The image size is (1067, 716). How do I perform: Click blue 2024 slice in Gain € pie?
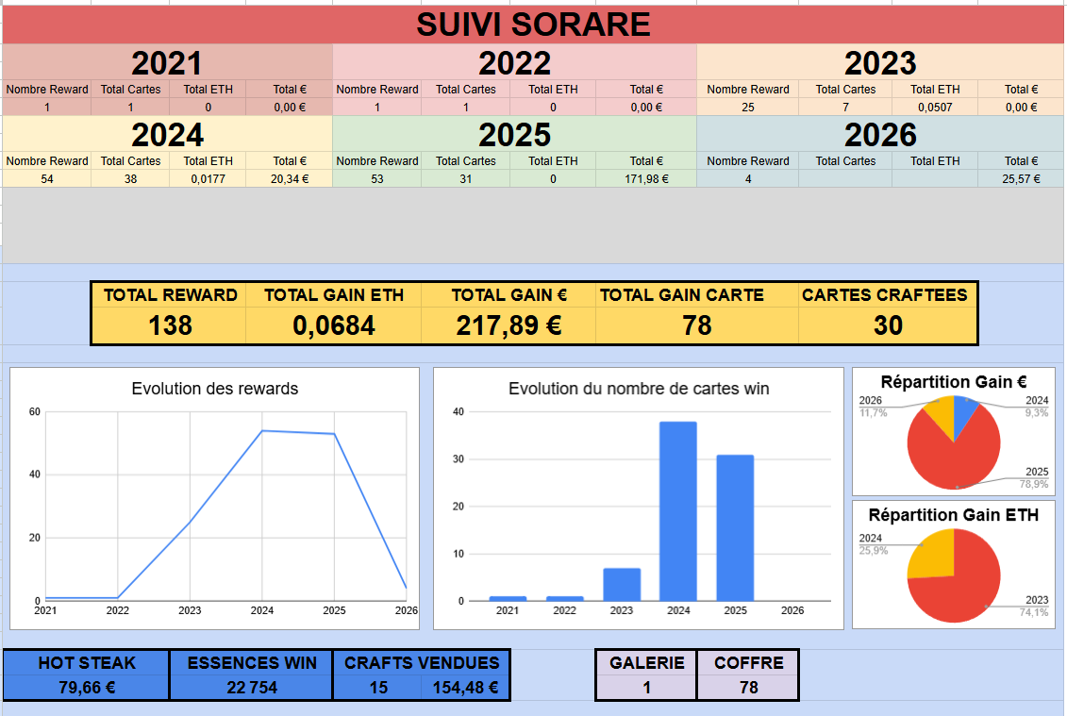pyautogui.click(x=963, y=415)
